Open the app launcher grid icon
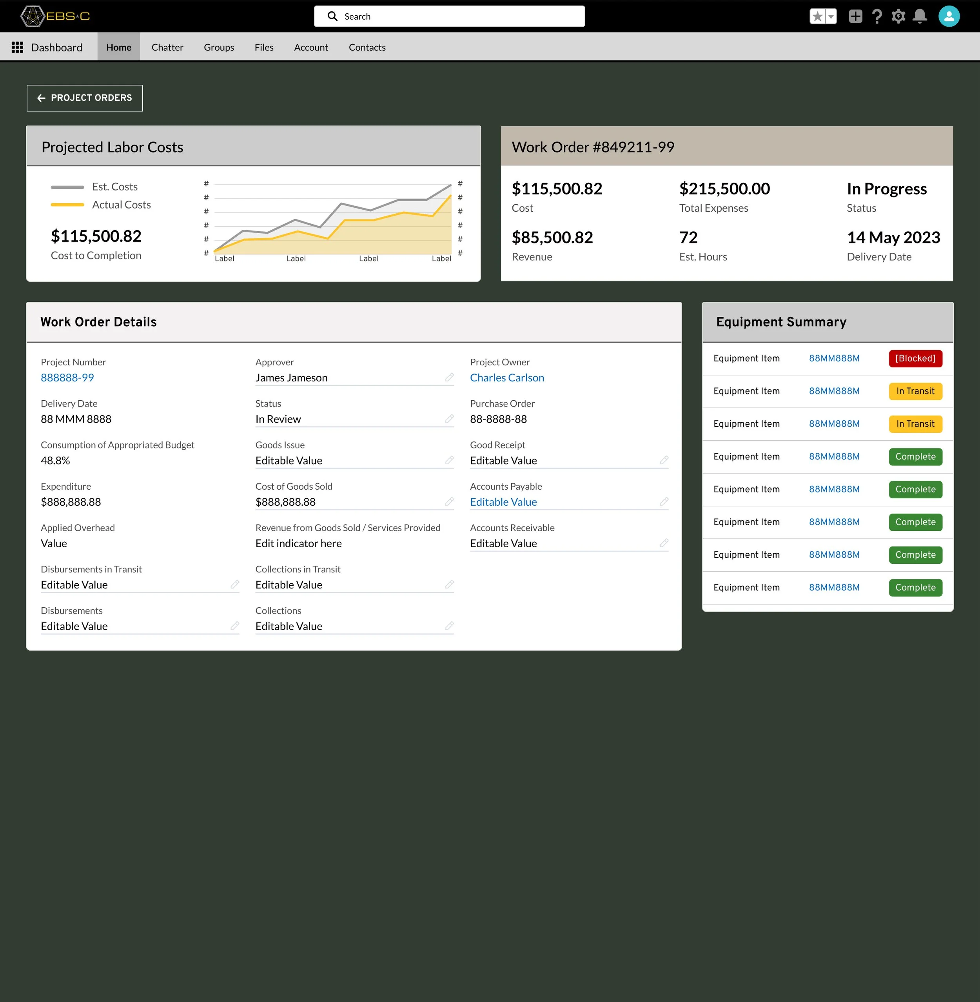 click(x=18, y=47)
